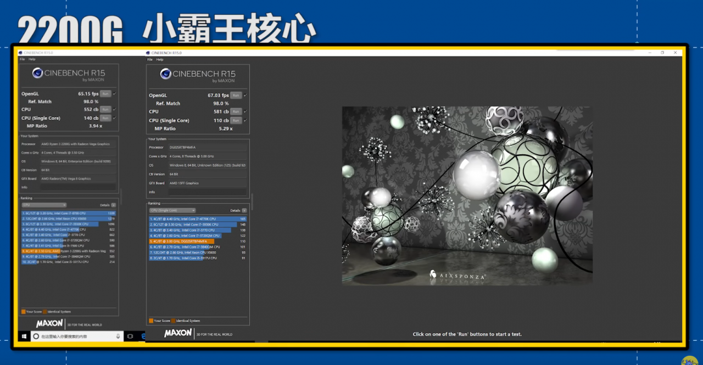The image size is (703, 365).
Task: Select ranking row Xeon X5650 scoring 1279
Action: click(x=69, y=218)
